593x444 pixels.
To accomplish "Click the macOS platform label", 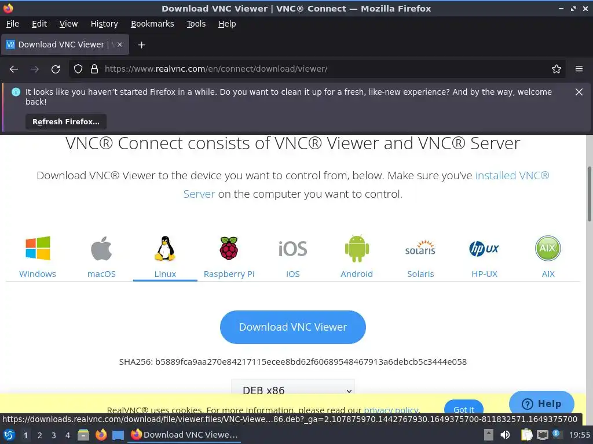I will tap(101, 274).
